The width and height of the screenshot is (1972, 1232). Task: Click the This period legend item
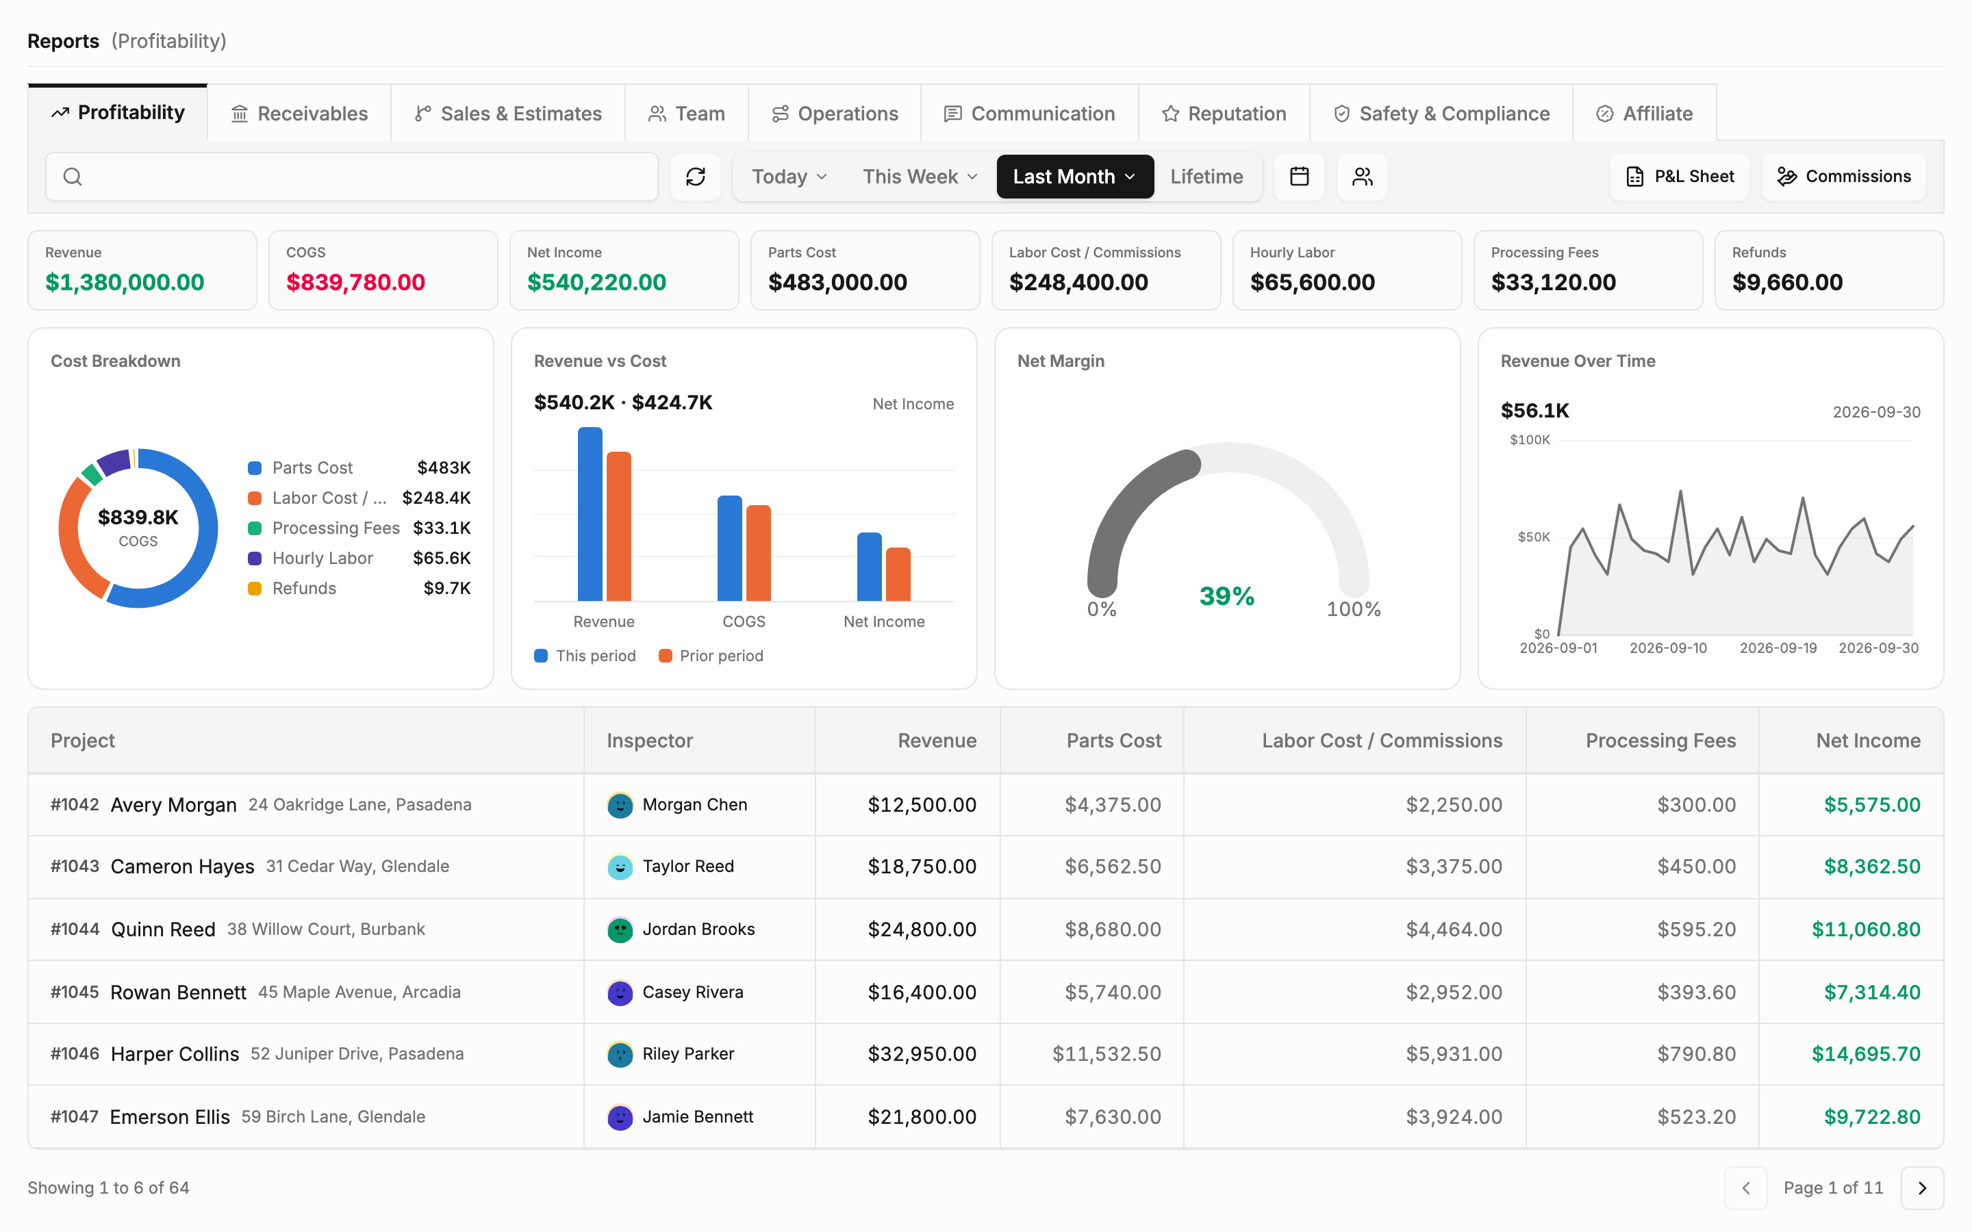pos(585,656)
